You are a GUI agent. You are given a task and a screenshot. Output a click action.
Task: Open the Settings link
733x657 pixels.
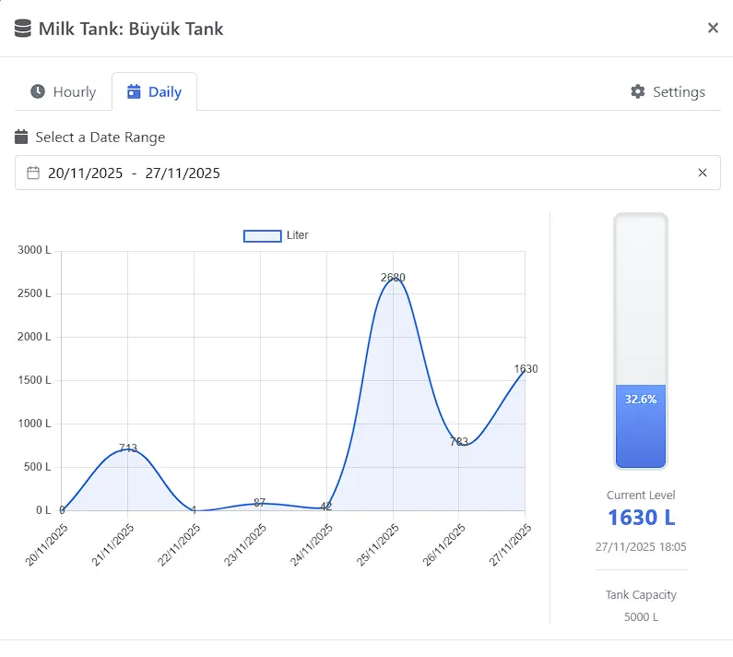tap(668, 91)
